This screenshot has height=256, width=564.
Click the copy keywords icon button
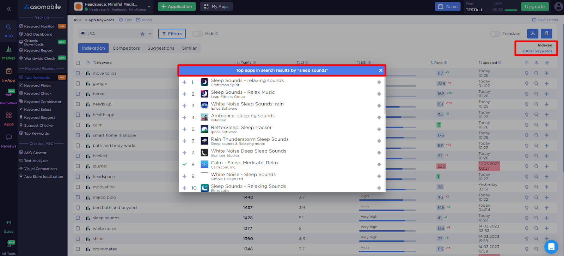(546, 33)
